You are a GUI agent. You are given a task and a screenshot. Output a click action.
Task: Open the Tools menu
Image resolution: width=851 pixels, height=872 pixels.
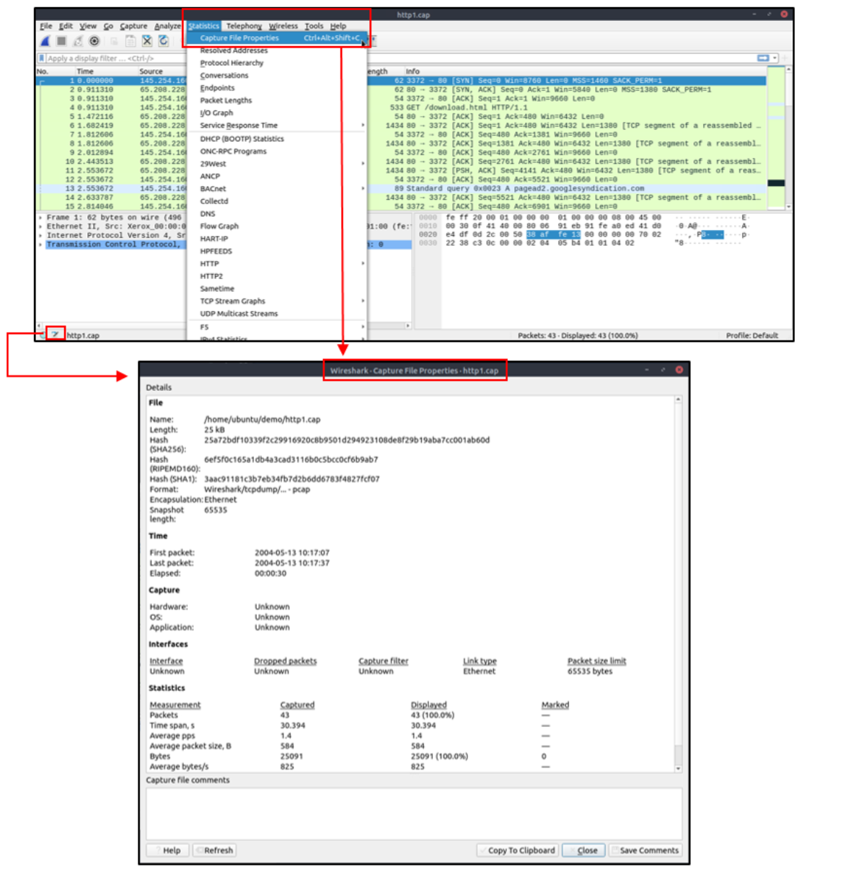tap(314, 26)
